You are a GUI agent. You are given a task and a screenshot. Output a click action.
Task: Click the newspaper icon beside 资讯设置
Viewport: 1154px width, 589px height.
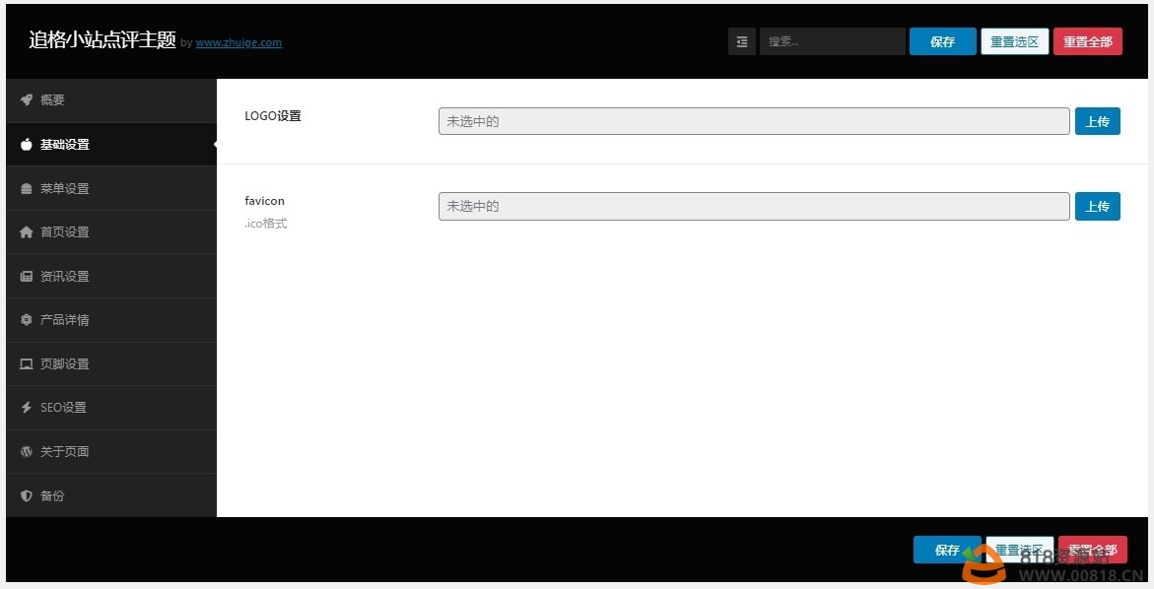[x=27, y=277]
